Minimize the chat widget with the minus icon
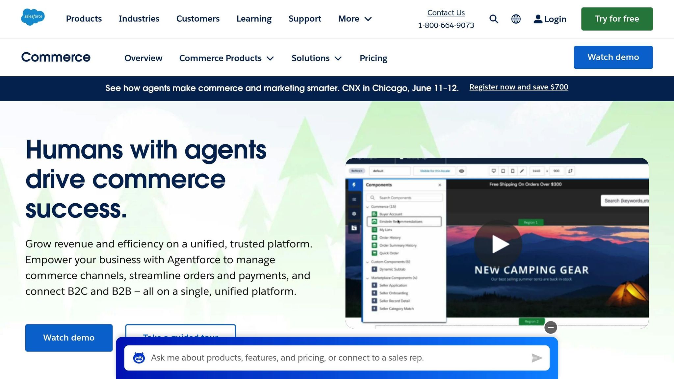674x379 pixels. click(551, 327)
